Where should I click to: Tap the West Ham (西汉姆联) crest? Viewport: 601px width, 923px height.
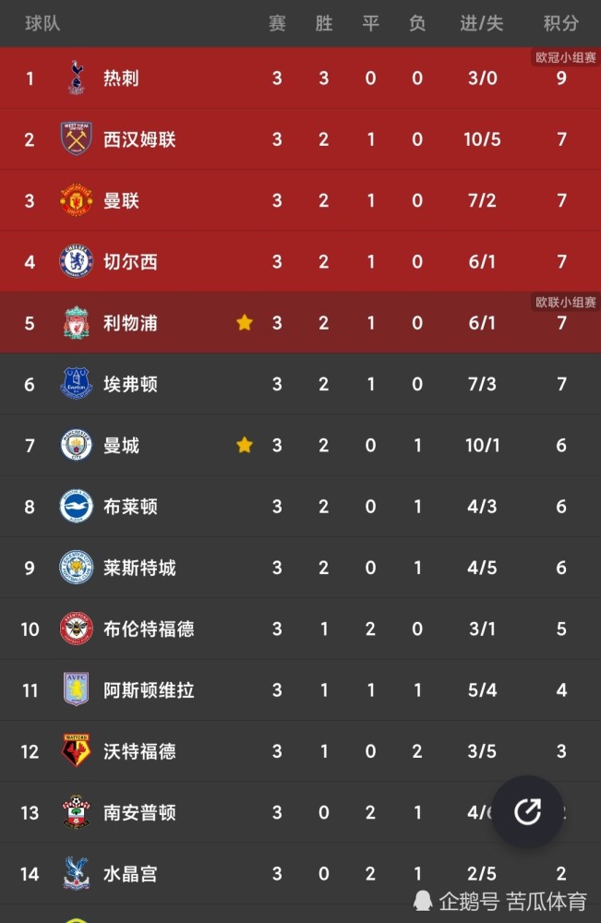[77, 139]
